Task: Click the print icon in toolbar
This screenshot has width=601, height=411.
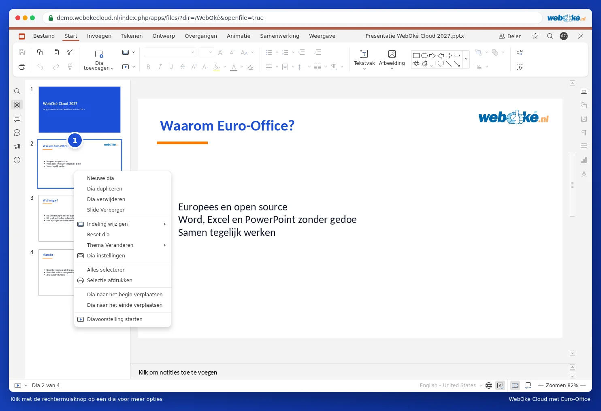Action: [22, 67]
